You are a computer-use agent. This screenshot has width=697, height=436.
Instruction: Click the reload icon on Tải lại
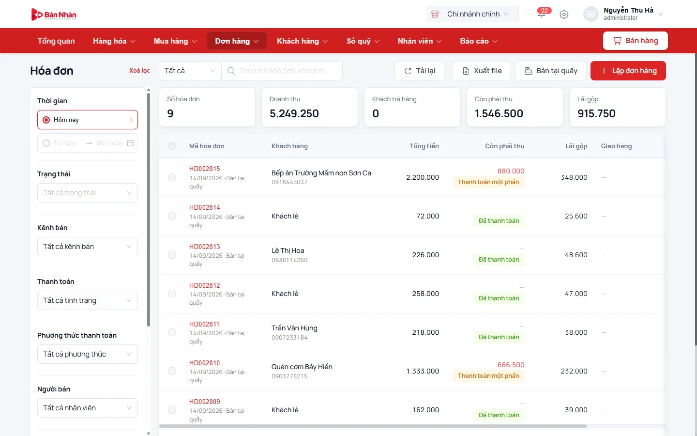[x=408, y=71]
